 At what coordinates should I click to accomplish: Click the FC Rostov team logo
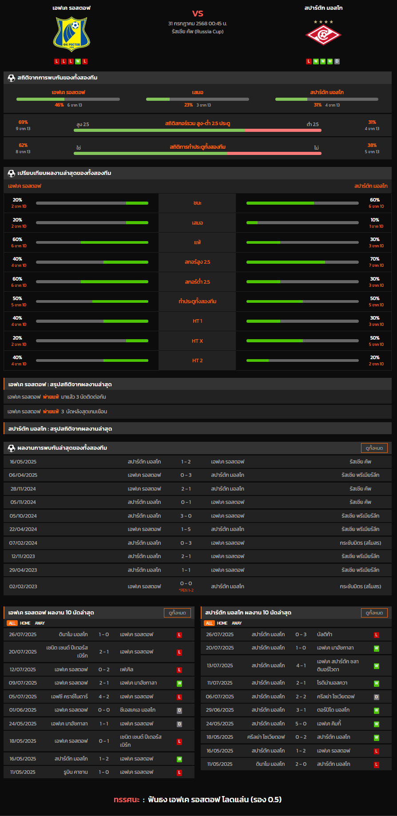71,34
